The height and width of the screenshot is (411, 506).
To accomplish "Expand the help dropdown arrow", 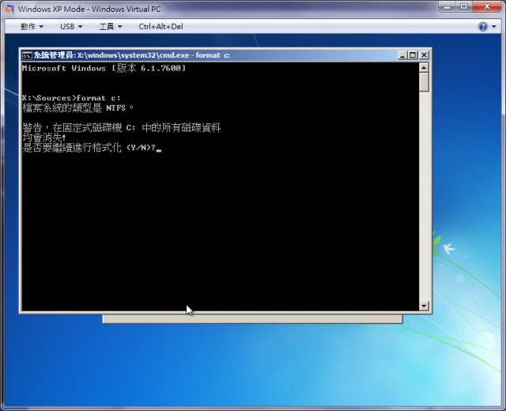I will [494, 26].
